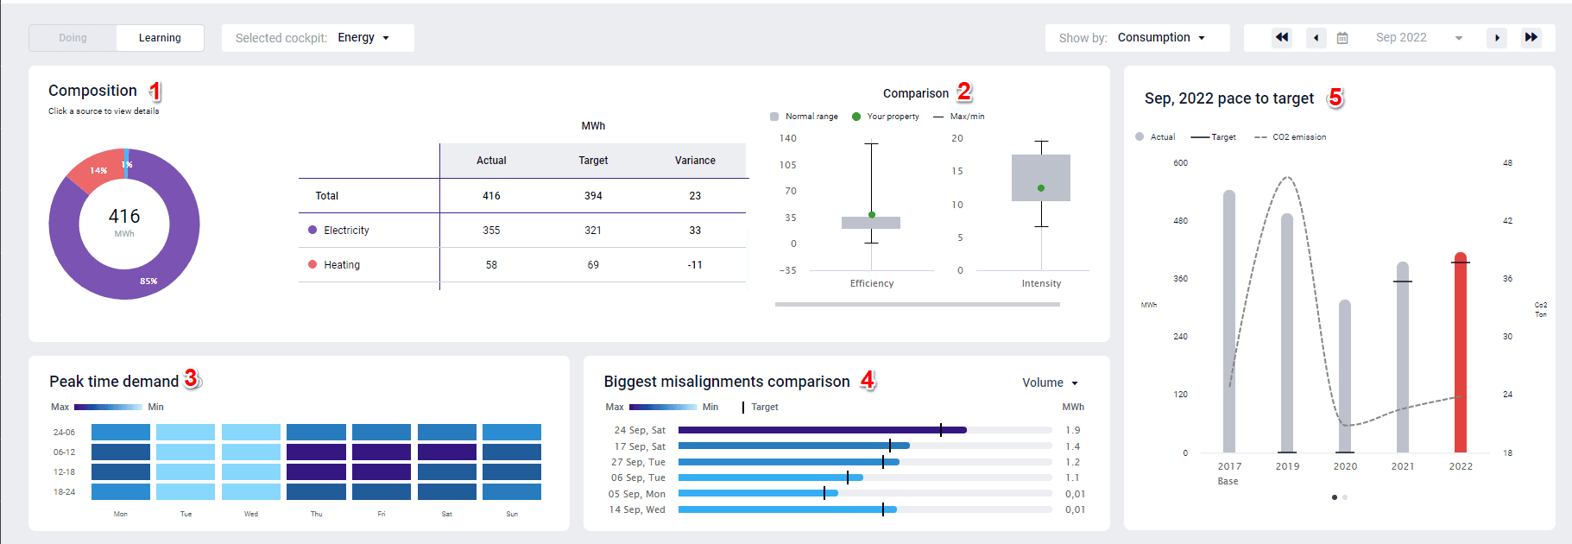Toggle CO2 emission legend item

1291,137
